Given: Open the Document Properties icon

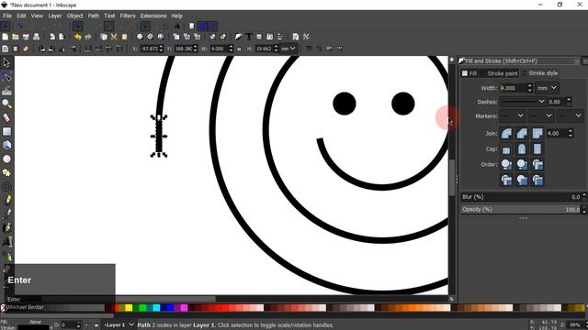Looking at the screenshot, I should (x=296, y=37).
